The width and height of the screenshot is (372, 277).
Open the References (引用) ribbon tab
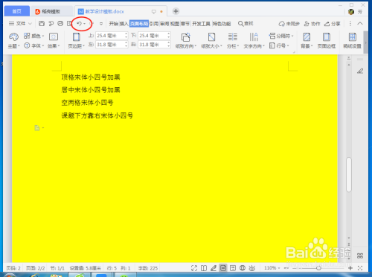(x=154, y=24)
